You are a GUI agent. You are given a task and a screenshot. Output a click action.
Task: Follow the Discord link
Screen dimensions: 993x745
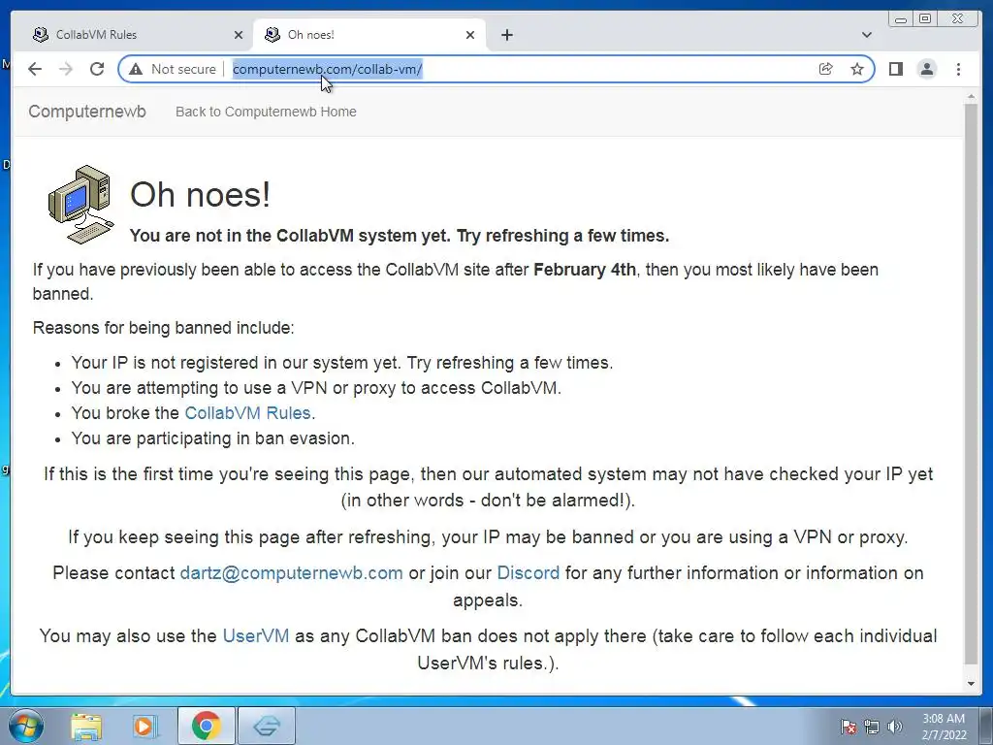point(529,572)
